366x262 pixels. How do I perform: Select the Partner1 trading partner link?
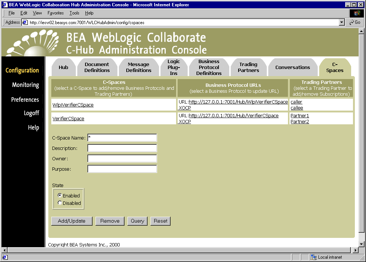click(x=300, y=116)
